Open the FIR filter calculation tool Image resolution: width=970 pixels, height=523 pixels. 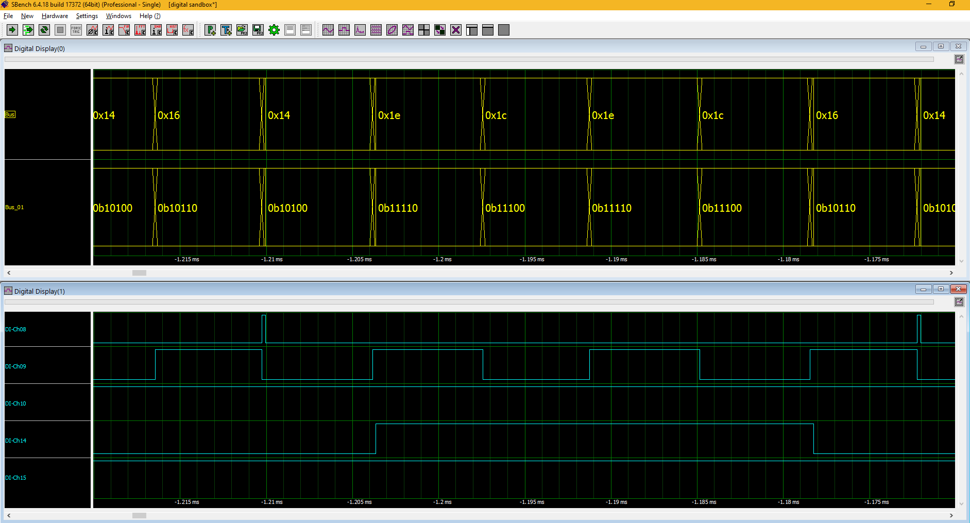tap(124, 30)
